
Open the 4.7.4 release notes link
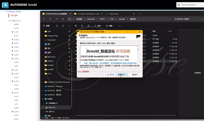pyautogui.click(x=16, y=24)
